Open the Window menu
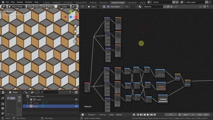Image resolution: width=213 pixels, height=120 pixels. click(29, 2)
